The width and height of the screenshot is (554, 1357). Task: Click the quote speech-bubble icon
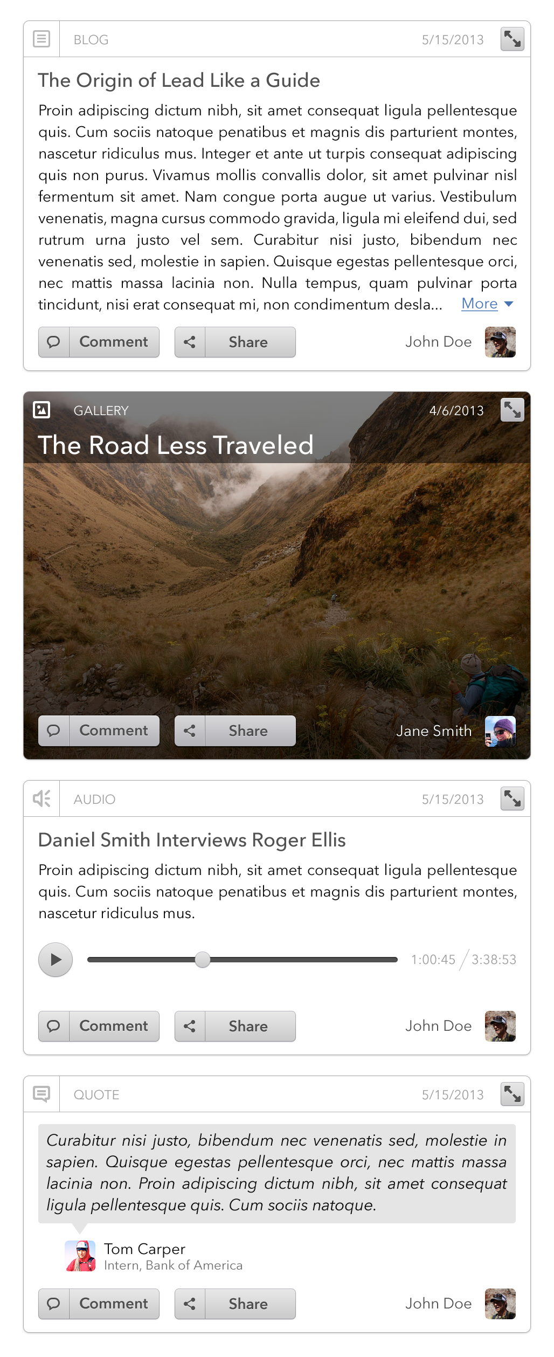click(x=41, y=1094)
